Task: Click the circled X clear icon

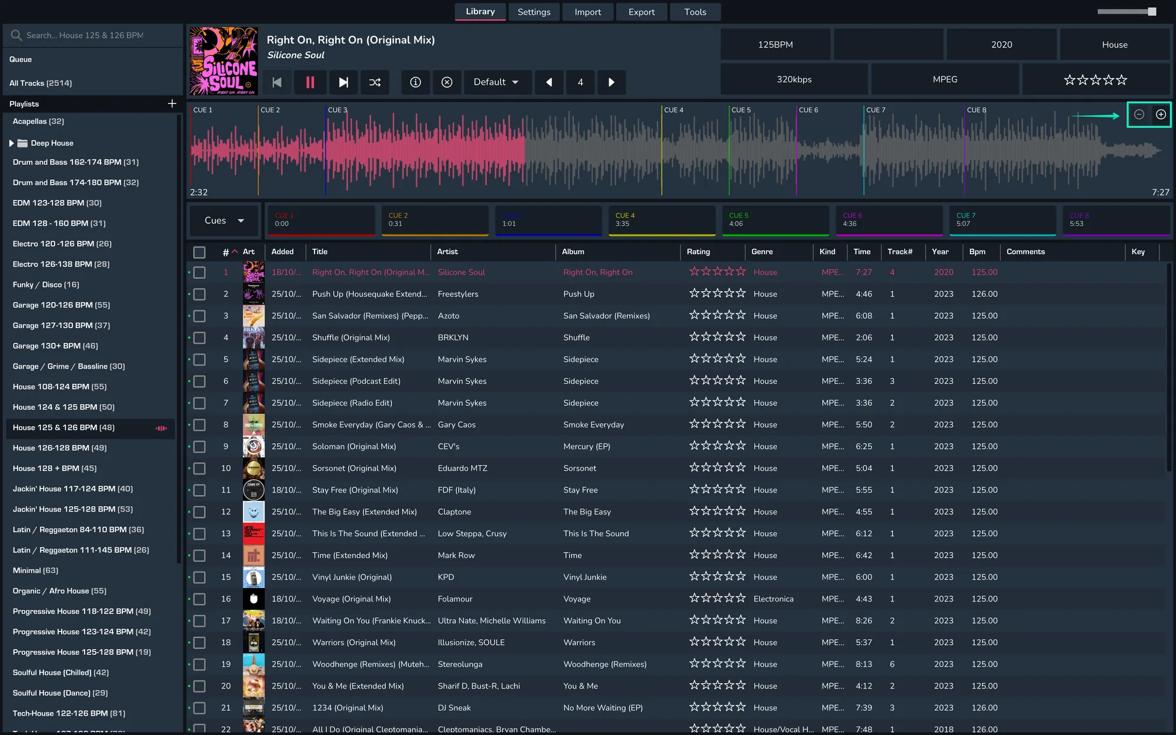Action: [447, 82]
